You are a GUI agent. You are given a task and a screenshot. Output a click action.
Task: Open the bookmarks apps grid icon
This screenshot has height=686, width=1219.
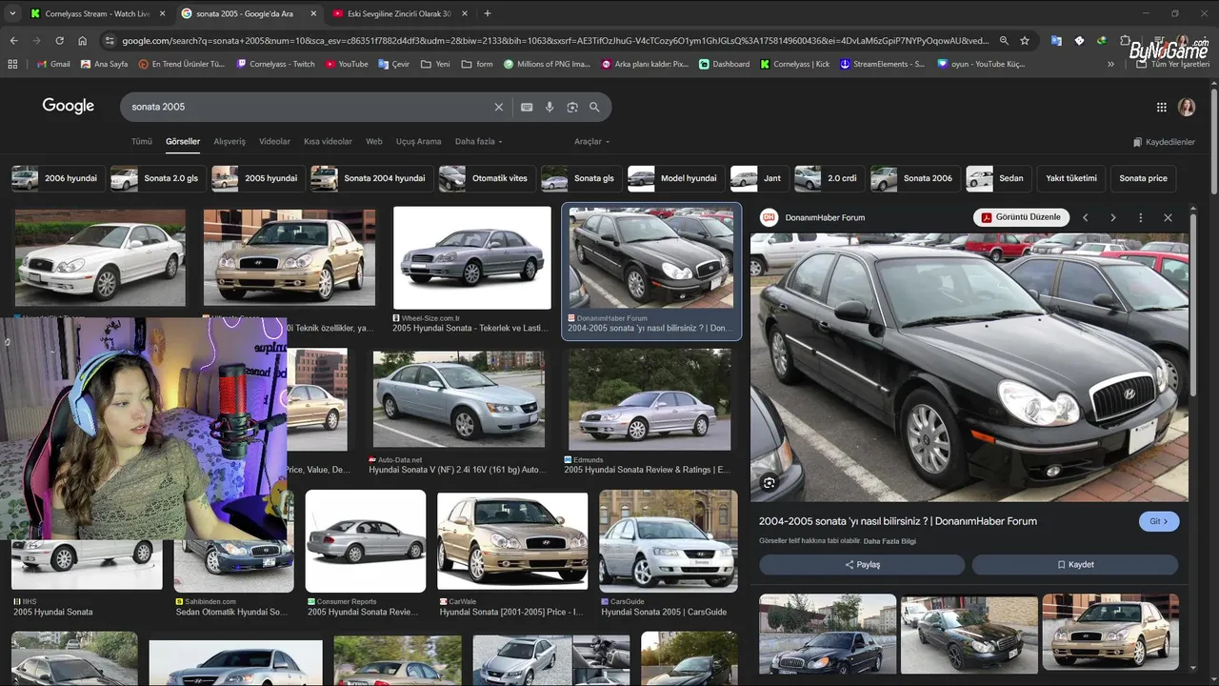pyautogui.click(x=12, y=64)
